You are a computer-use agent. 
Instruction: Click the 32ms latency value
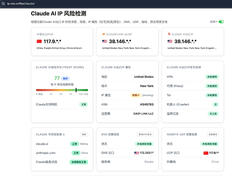[x=85, y=153]
